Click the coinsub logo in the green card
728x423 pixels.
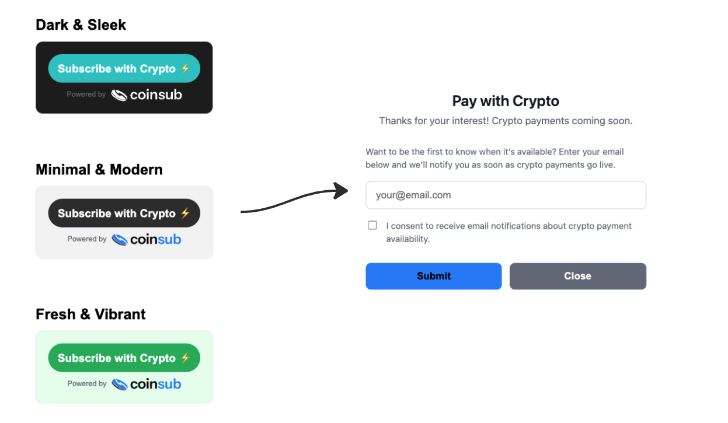147,384
